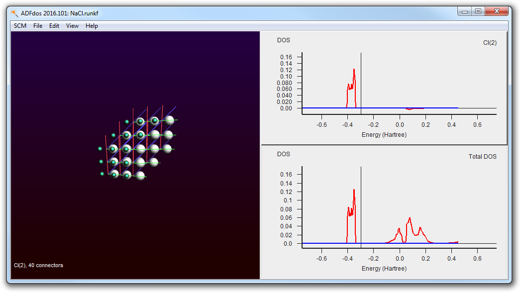Click the Cl(2) label in upper plot

point(490,43)
